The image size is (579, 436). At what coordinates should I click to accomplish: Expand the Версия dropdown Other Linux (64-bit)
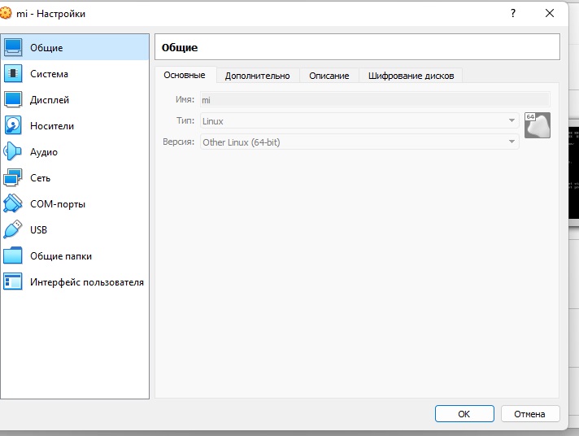coord(359,142)
